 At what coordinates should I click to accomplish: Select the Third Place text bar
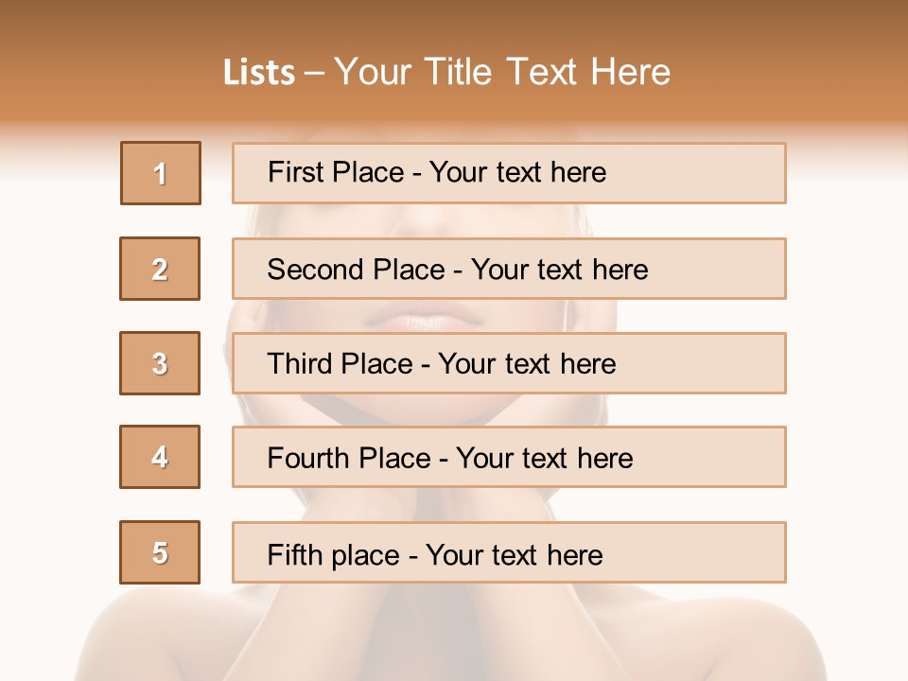tap(509, 363)
